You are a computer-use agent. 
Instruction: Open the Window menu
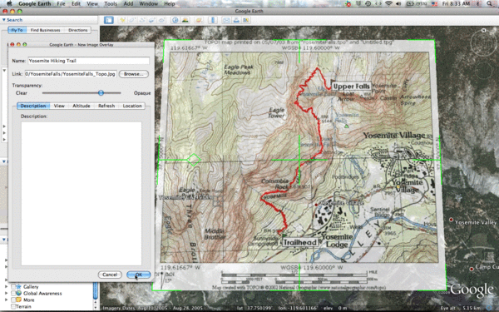pyautogui.click(x=148, y=3)
